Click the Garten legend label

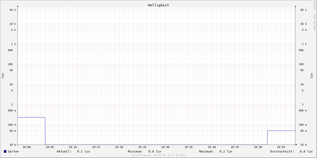[13, 151]
